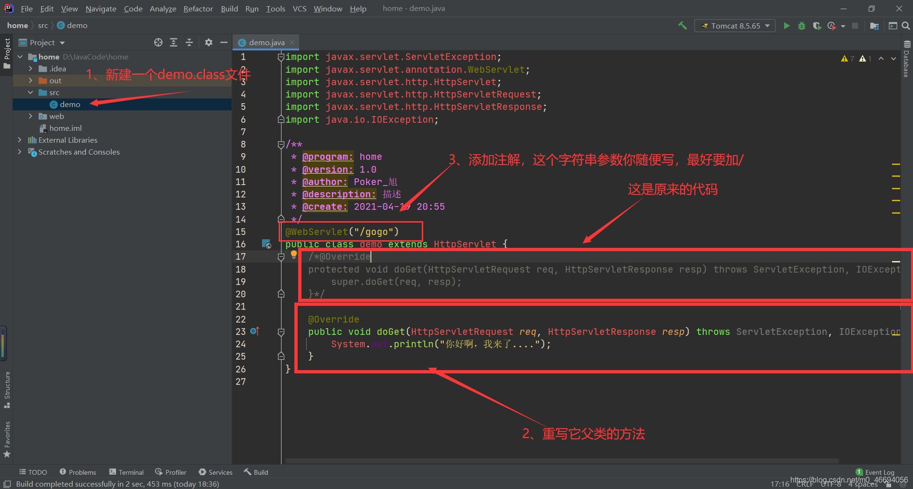Run Tomcat with the green play icon

click(787, 26)
